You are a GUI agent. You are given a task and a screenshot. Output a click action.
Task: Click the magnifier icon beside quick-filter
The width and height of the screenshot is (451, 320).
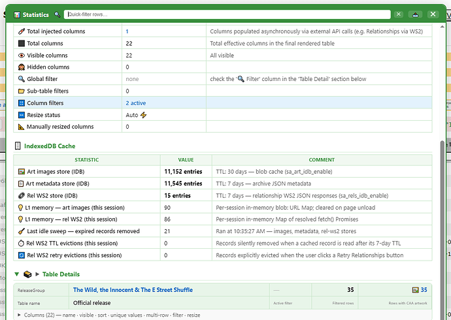pyautogui.click(x=58, y=14)
